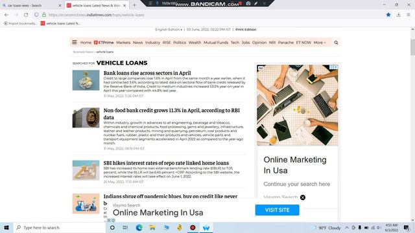Image resolution: width=415 pixels, height=233 pixels.
Task: Click the Business News breadcrumb link
Action: tap(83, 52)
